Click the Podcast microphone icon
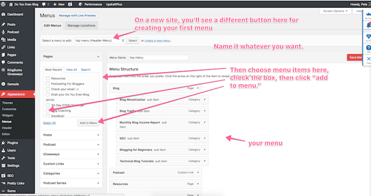 pyautogui.click(x=4, y=32)
